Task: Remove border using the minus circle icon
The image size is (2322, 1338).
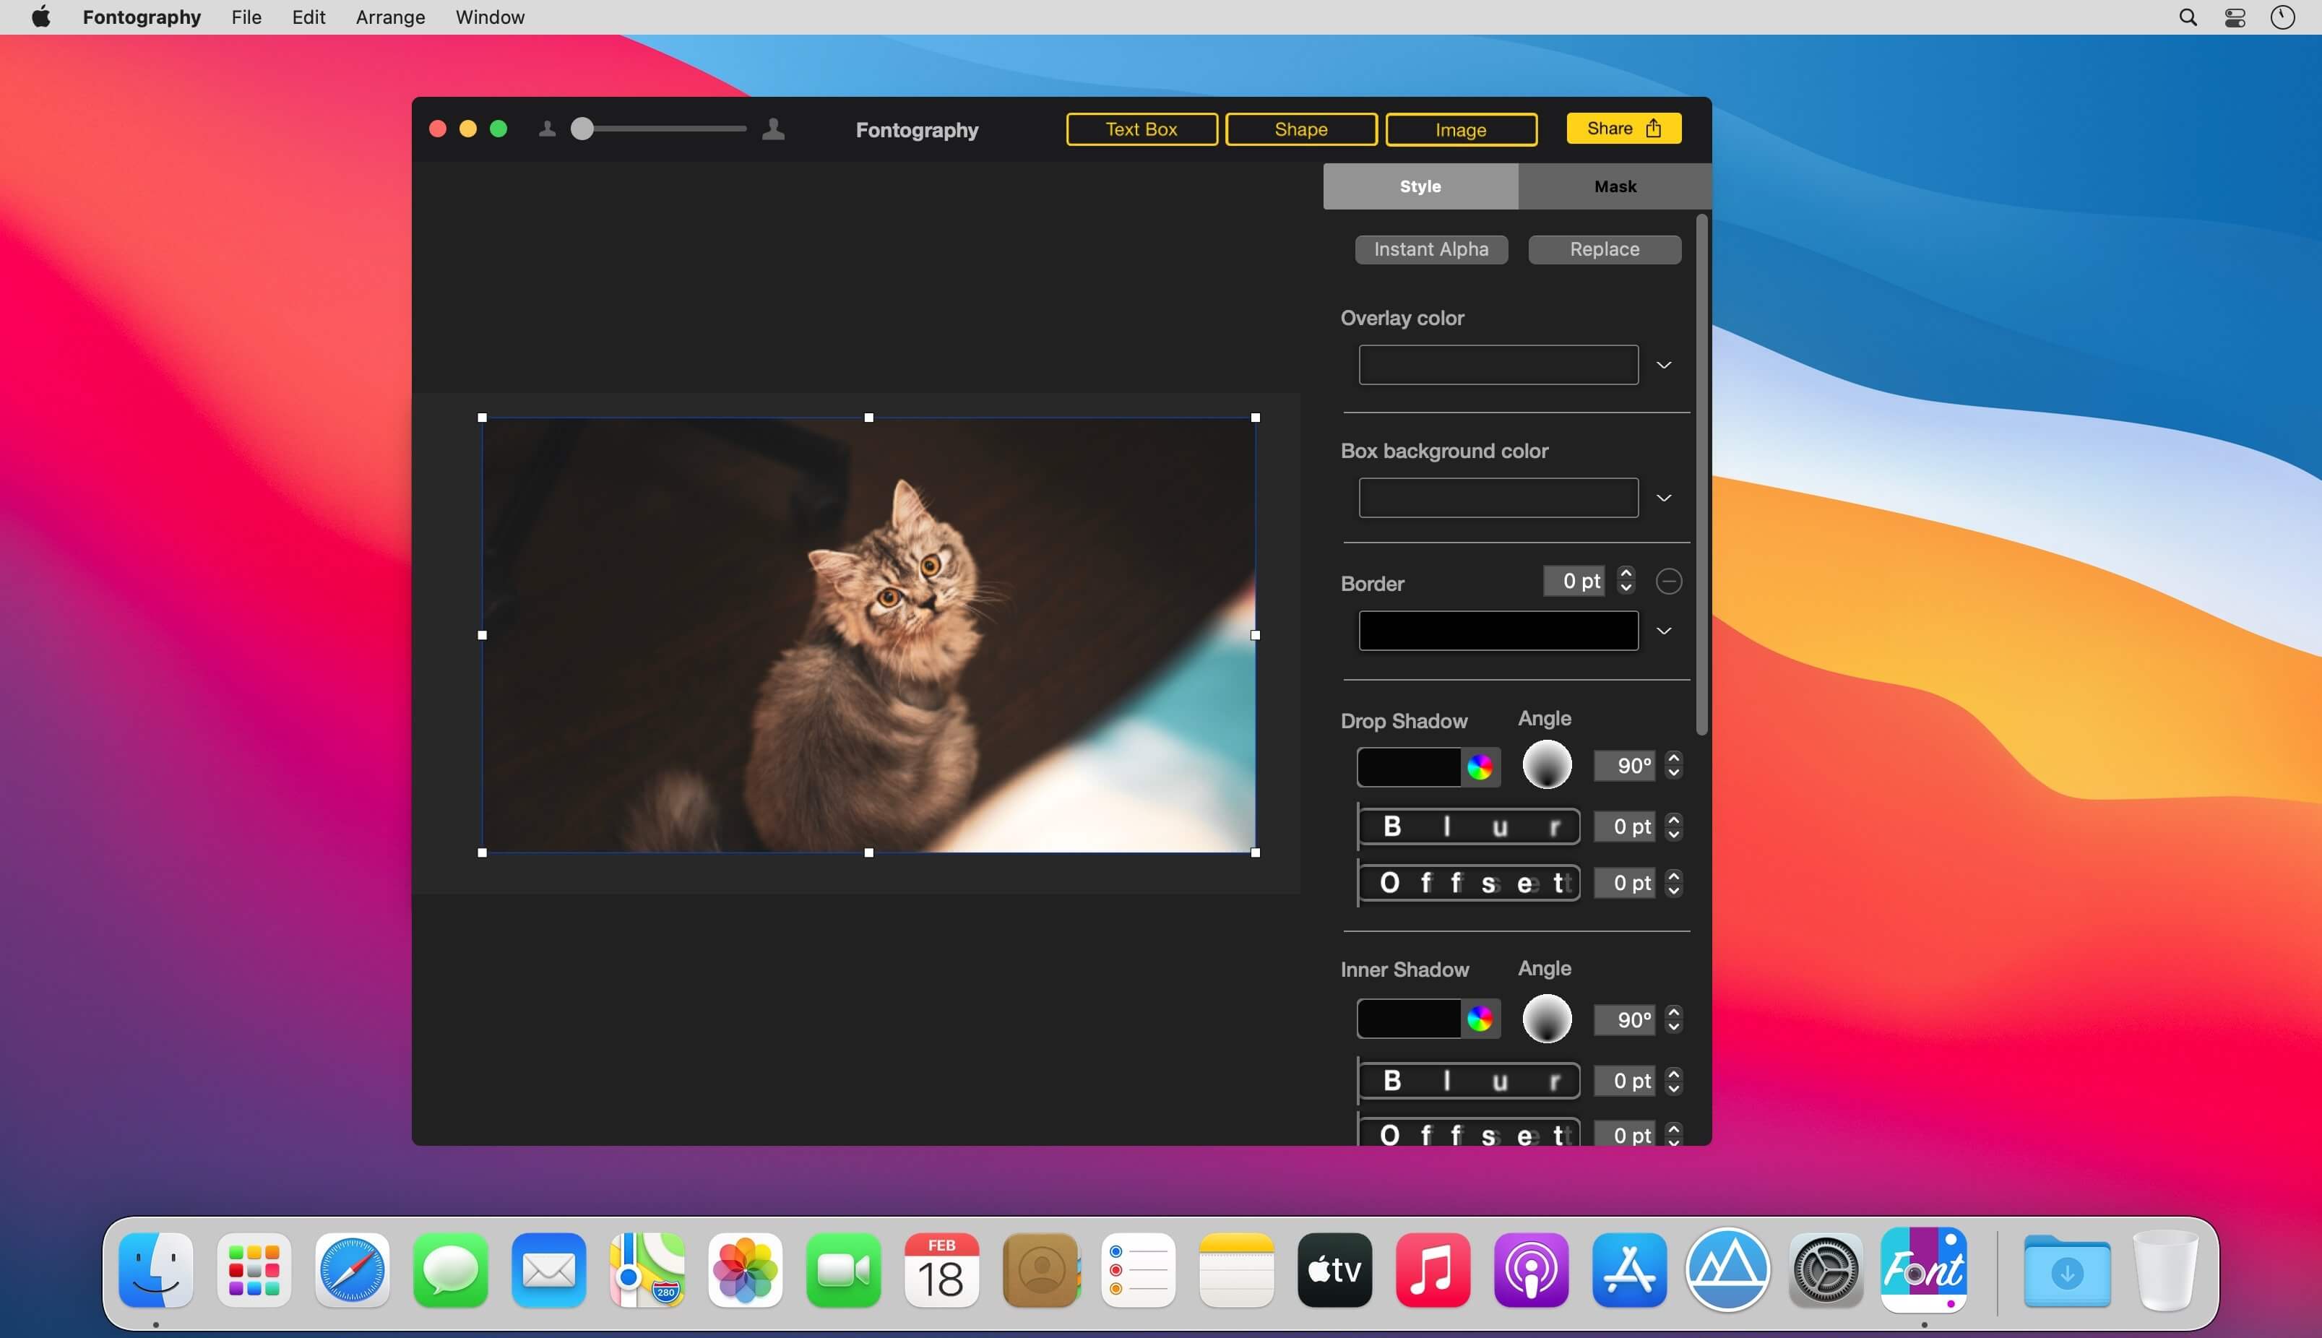Action: pyautogui.click(x=1669, y=581)
